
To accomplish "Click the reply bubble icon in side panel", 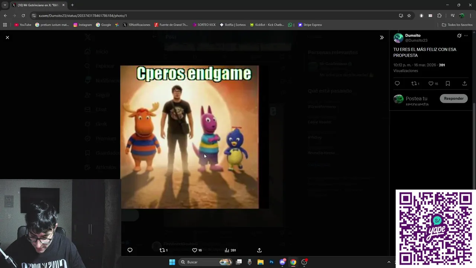I will click(397, 84).
